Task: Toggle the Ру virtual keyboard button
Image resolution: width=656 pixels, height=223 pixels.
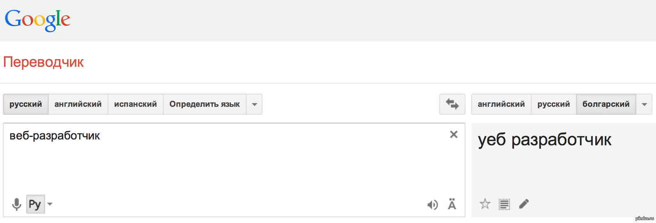Action: coord(35,204)
